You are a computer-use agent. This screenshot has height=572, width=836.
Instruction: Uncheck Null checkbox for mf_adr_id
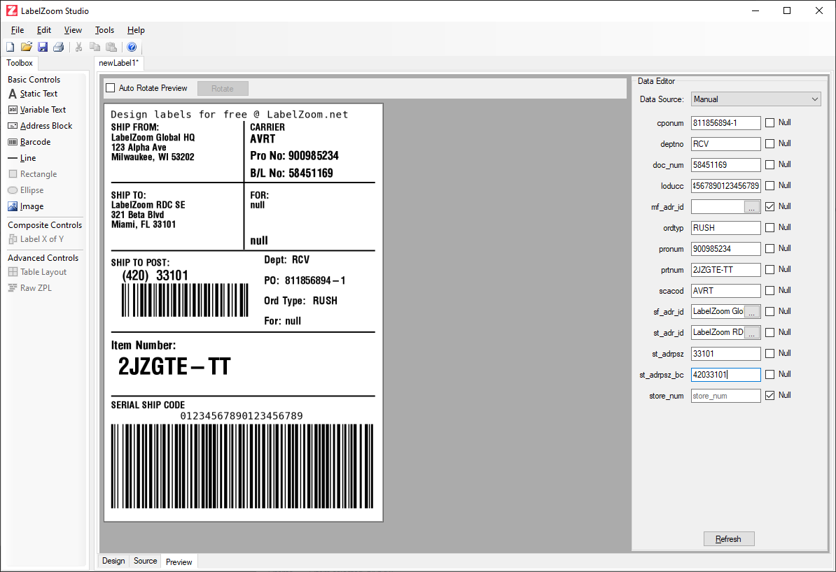tap(769, 207)
